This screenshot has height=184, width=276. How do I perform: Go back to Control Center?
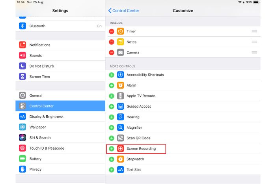(124, 11)
